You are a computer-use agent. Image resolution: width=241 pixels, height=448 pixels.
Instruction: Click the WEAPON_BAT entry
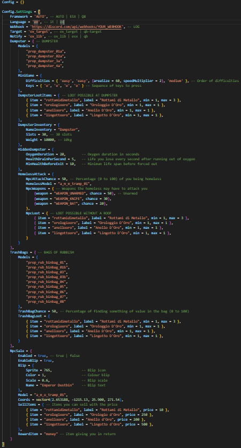71,204
